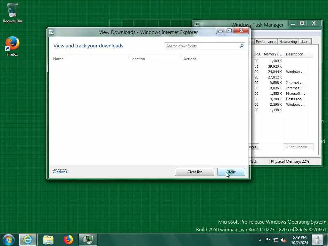Select the Actions column header
The height and width of the screenshot is (246, 328).
coord(213,59)
